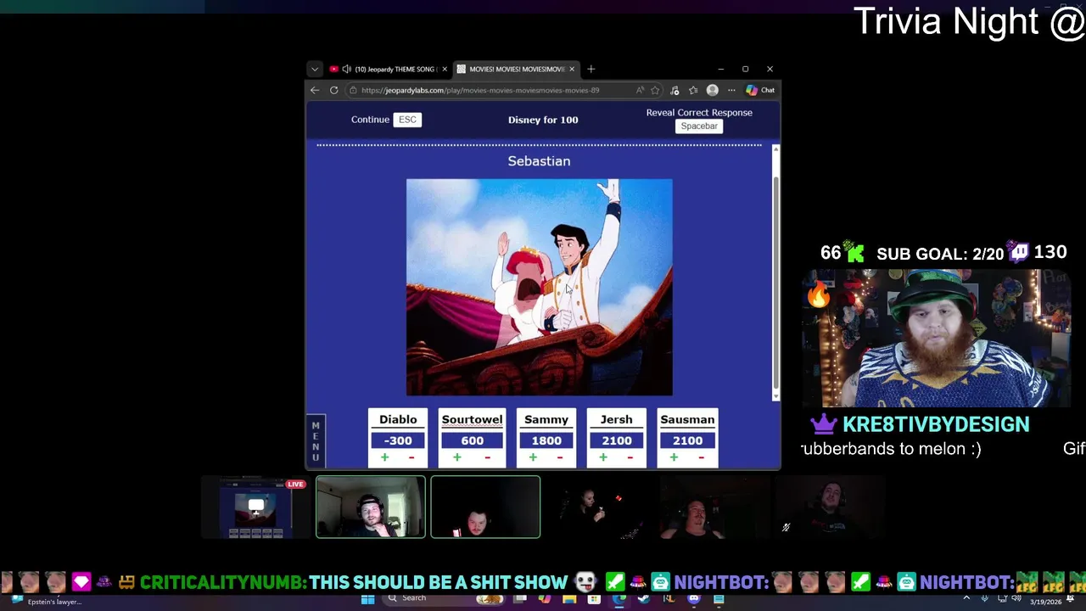Go back using browser back arrow

coord(315,90)
